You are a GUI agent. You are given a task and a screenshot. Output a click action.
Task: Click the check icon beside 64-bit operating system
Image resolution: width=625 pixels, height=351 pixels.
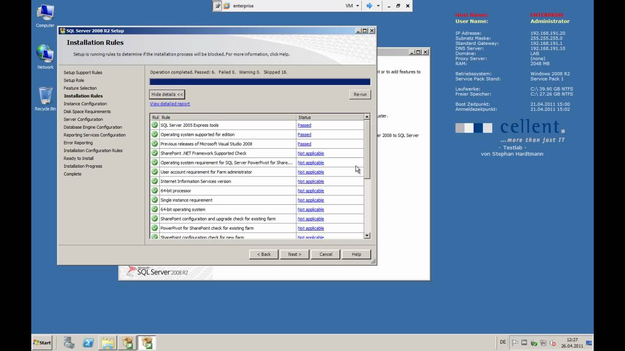pyautogui.click(x=155, y=209)
